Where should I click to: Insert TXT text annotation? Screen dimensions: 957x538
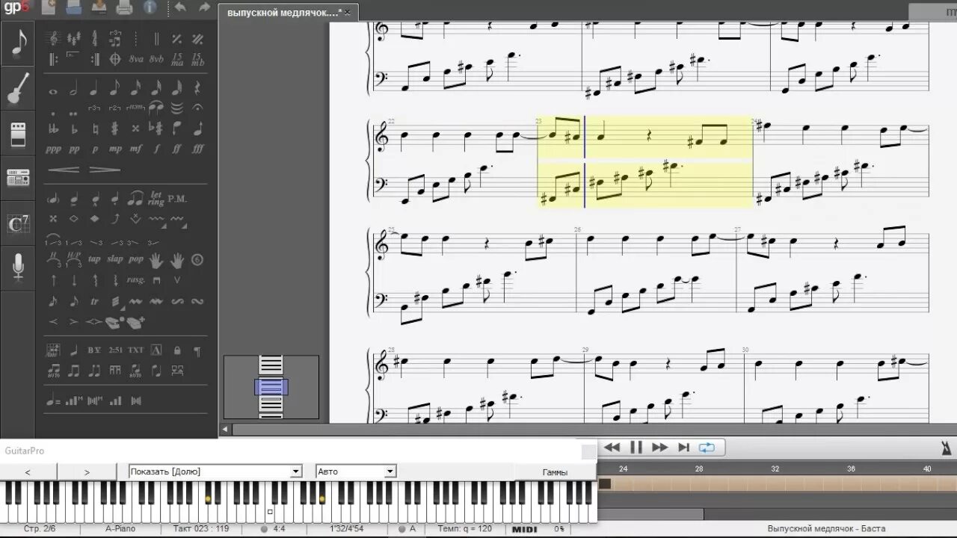135,350
